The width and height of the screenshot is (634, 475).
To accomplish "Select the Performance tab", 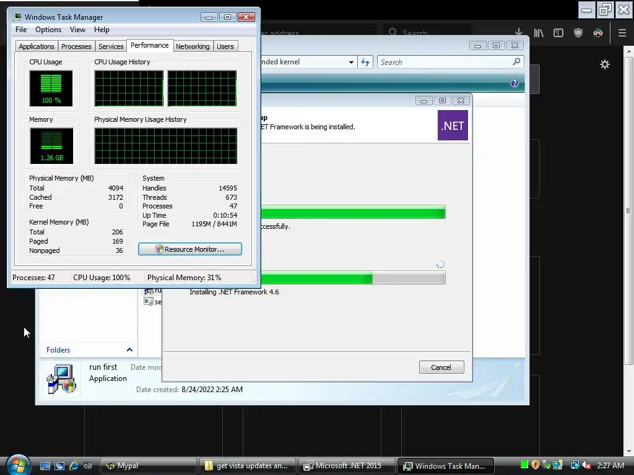I will (x=150, y=45).
